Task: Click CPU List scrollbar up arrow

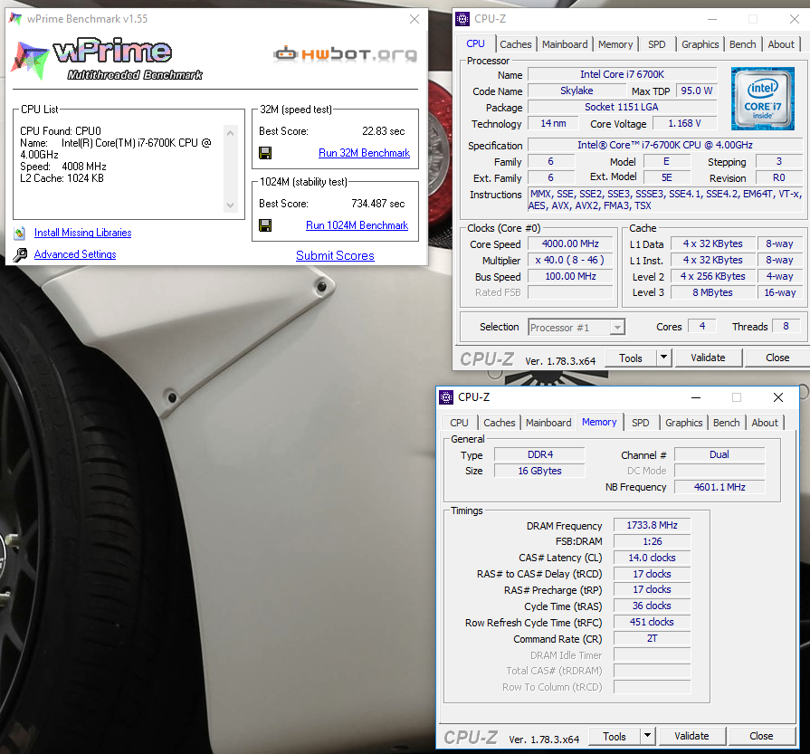Action: 231,133
